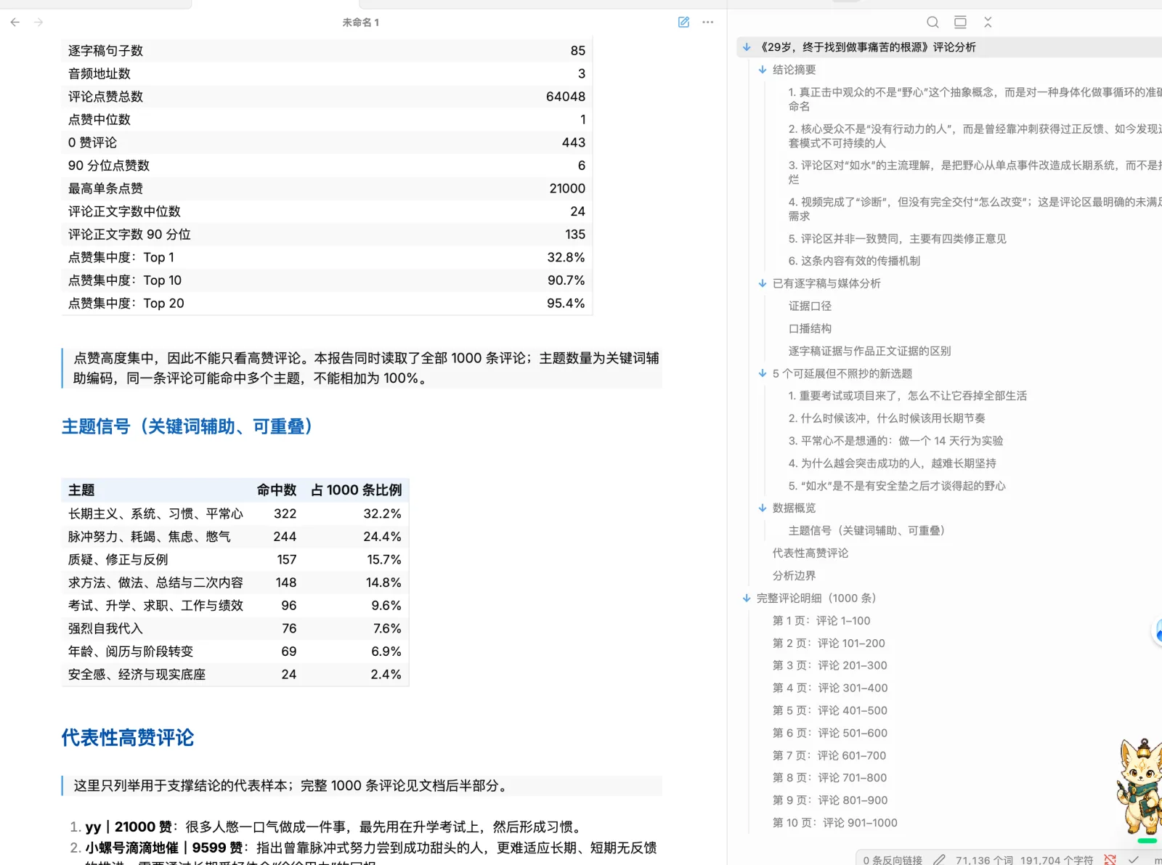The height and width of the screenshot is (865, 1162).
Task: Click the checkmark icon in status bar
Action: click(1133, 859)
